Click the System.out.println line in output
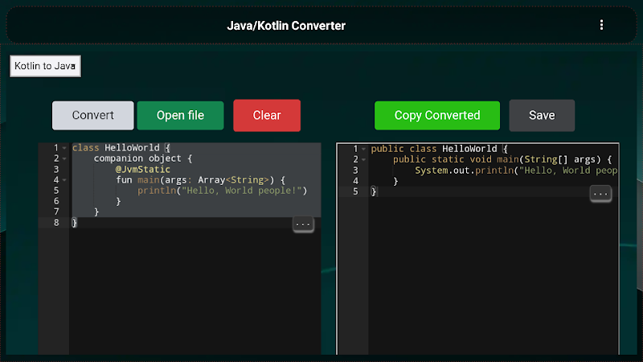 [x=516, y=171]
